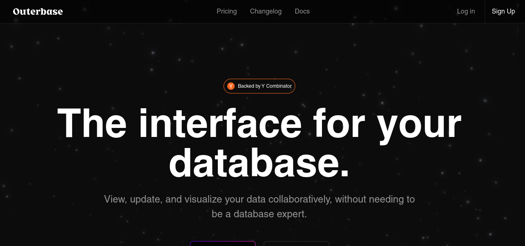Open Docs from the navigation bar

coord(302,11)
